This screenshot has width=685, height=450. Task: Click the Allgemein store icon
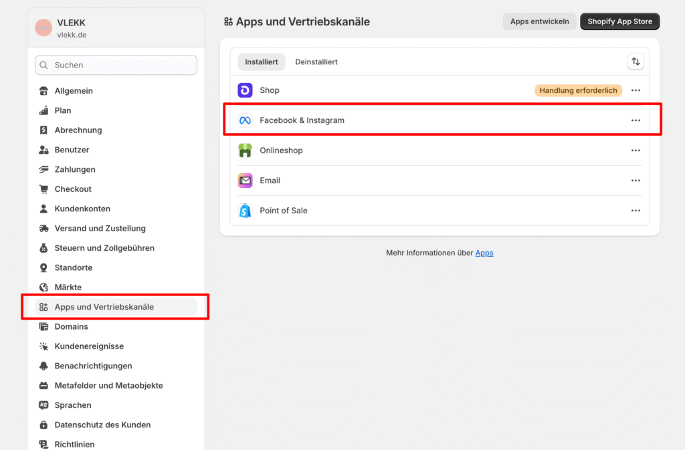tap(43, 91)
